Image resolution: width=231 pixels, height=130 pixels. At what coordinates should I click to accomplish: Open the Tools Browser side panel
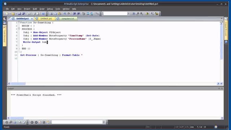pos(5,36)
